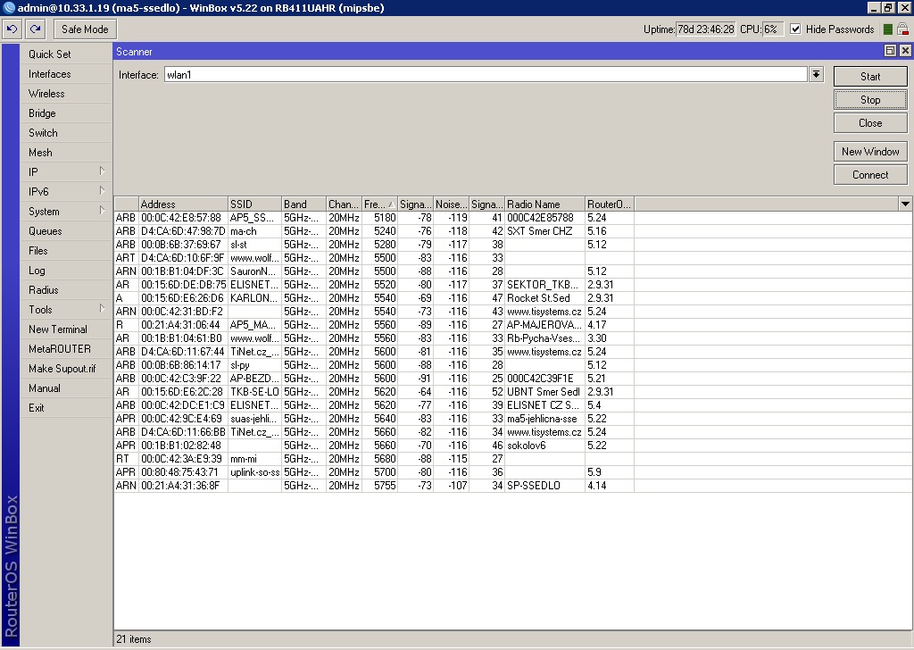Expand the Tools submenu
914x650 pixels.
(66, 310)
